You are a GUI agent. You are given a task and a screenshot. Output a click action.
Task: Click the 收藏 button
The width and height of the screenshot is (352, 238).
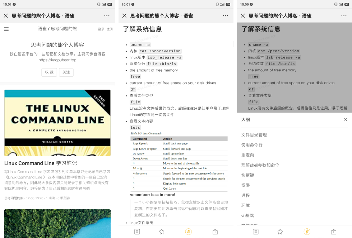pyautogui.click(x=49, y=72)
